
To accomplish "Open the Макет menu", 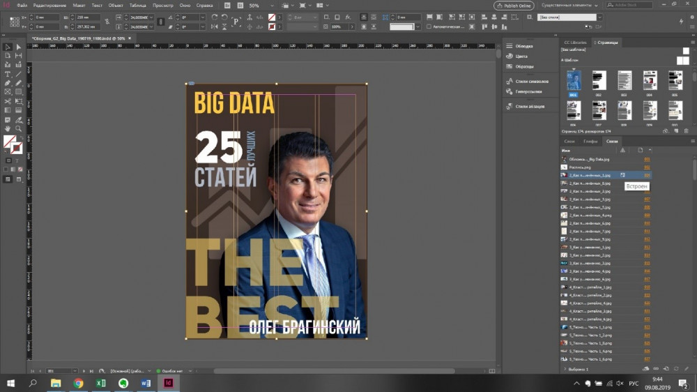I will (79, 5).
